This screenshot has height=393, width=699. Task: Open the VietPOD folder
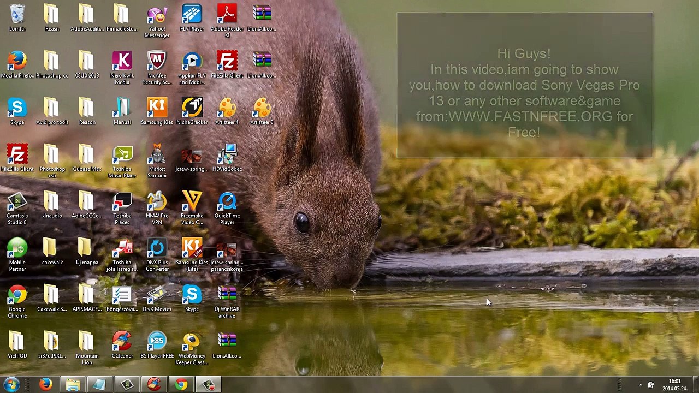(17, 346)
